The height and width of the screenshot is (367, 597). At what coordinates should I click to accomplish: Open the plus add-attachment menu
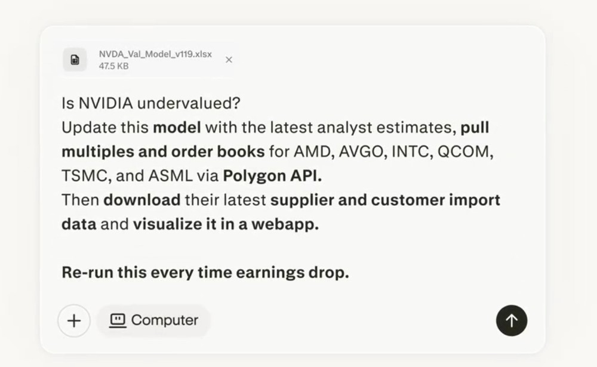[74, 320]
